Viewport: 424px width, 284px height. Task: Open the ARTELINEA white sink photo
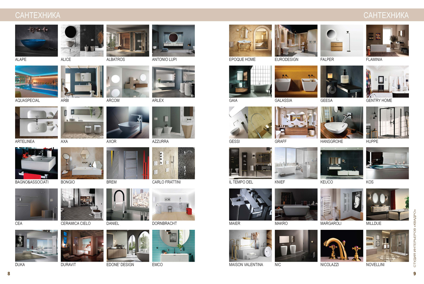click(36, 122)
